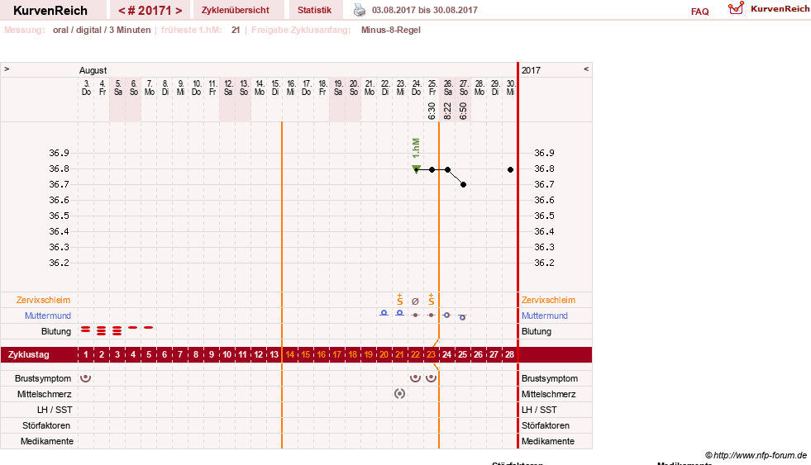Click the measurement time 8:22
This screenshot has width=811, height=465.
click(447, 111)
